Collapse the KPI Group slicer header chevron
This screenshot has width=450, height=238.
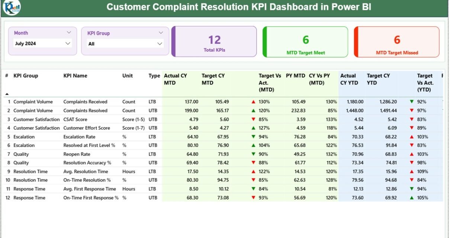[161, 33]
